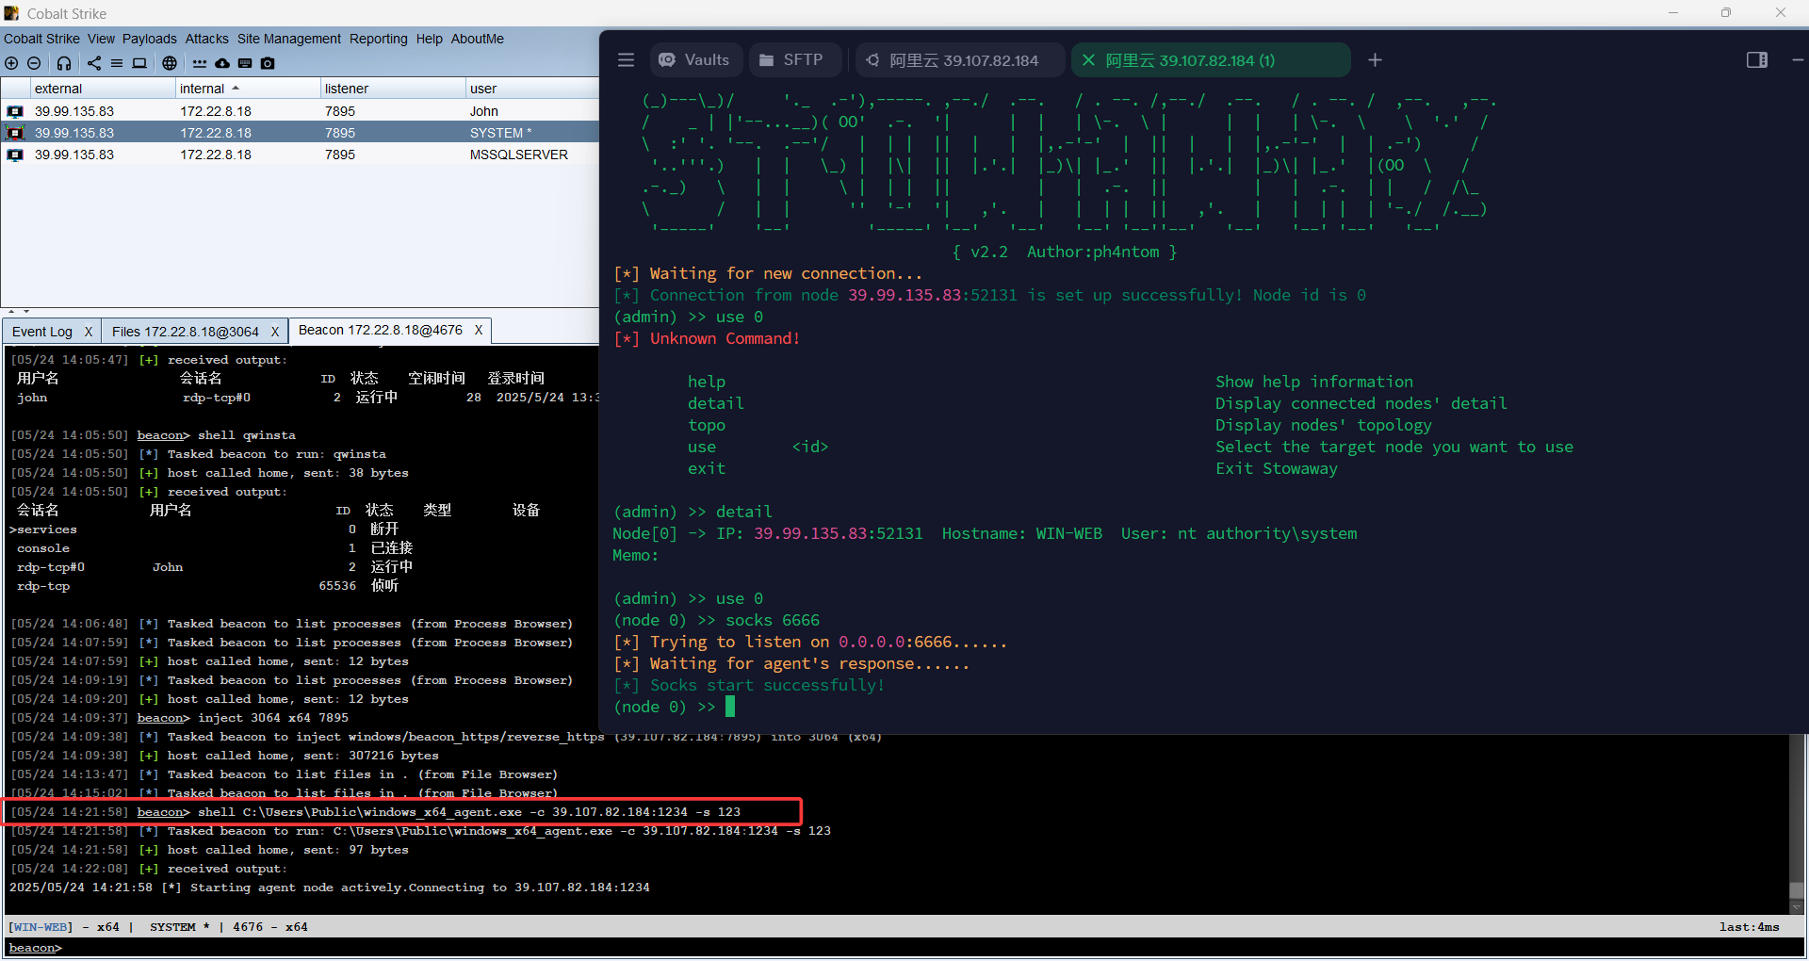Sort sessions by listener column
The image size is (1809, 961).
tap(393, 89)
